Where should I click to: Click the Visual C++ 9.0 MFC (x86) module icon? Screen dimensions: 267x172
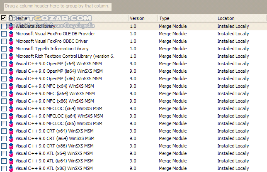point(11,101)
